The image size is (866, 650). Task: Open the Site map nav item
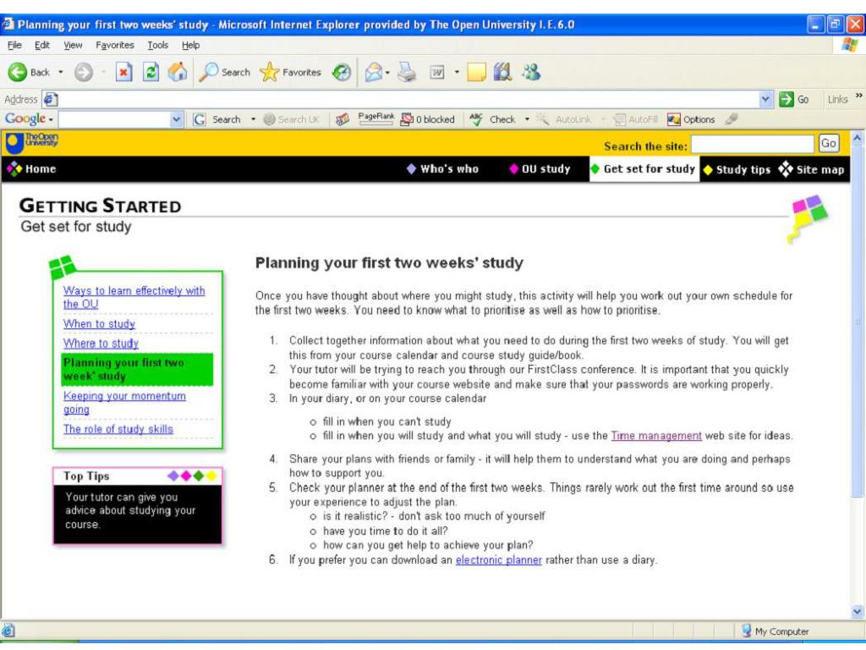point(811,169)
